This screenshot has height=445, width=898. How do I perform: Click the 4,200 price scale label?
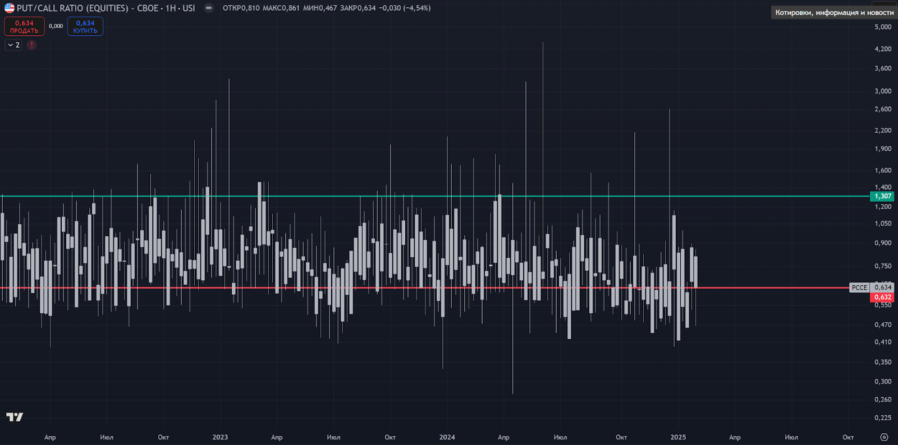pyautogui.click(x=883, y=49)
